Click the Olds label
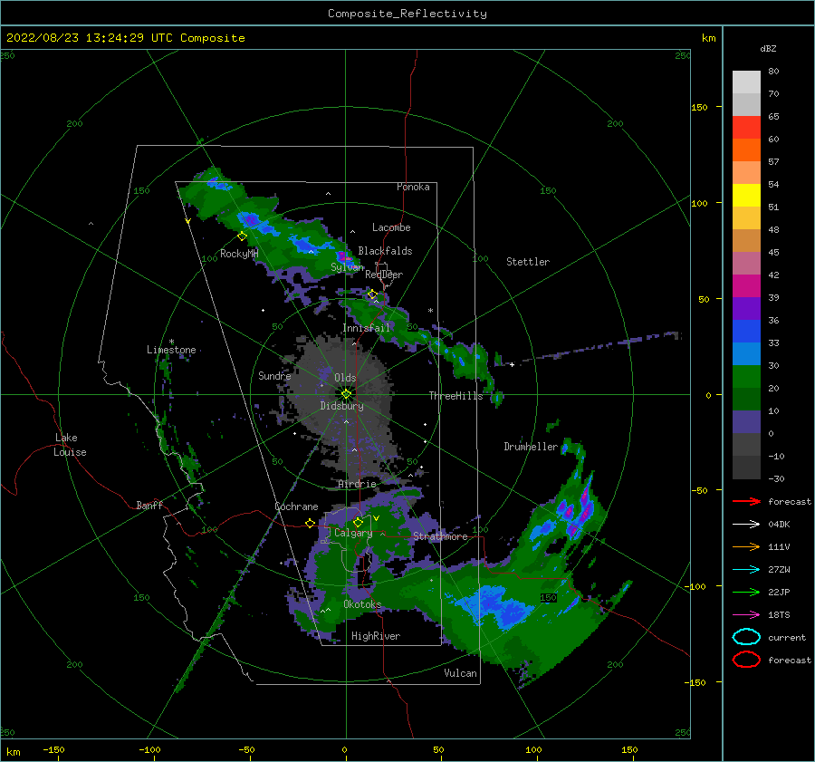Viewport: 815px width, 762px height. click(x=345, y=378)
